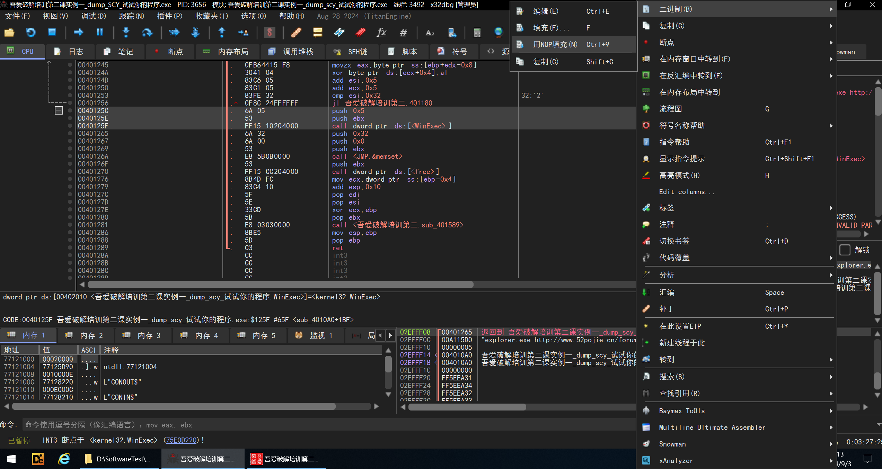This screenshot has width=882, height=469.
Task: Open the 插件(P) menu
Action: [169, 16]
